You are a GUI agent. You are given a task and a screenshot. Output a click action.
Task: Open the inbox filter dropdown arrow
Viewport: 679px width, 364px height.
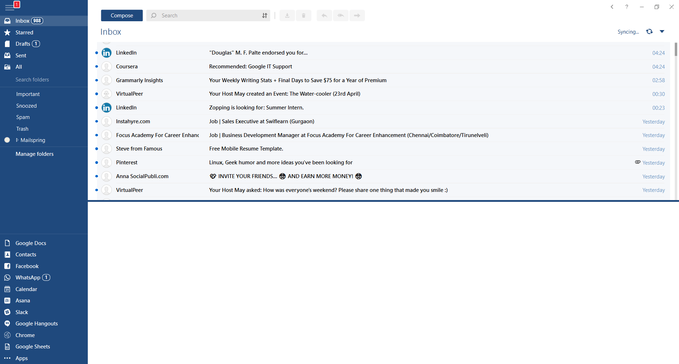(x=662, y=32)
